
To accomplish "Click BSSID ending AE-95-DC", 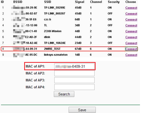I will [25, 55].
